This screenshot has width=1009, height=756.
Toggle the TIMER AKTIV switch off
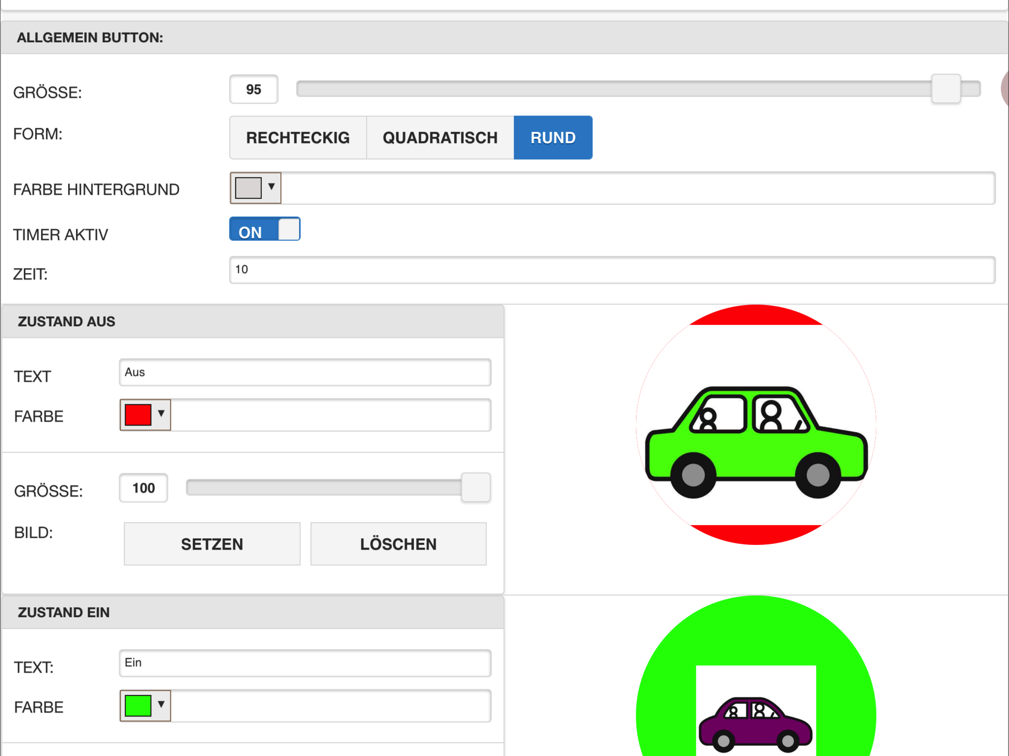coord(264,229)
